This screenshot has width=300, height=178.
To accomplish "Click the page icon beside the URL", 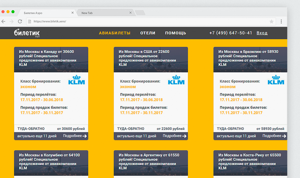I will [x=29, y=22].
